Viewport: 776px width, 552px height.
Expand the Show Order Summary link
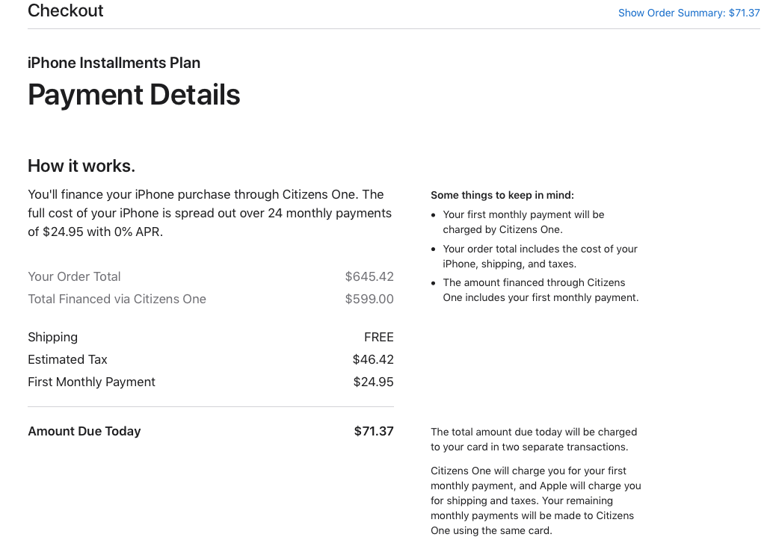click(x=689, y=13)
